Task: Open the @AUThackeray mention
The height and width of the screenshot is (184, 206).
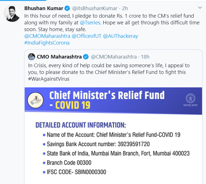Action: click(121, 36)
